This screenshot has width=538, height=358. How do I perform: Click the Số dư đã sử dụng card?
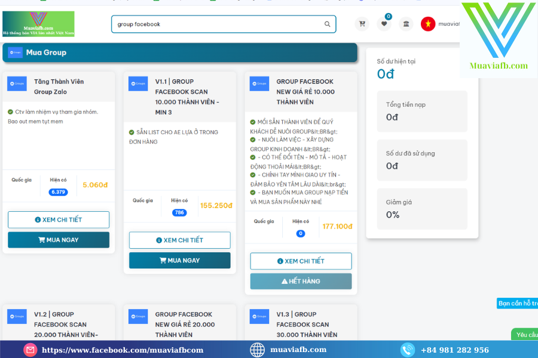pos(422,160)
